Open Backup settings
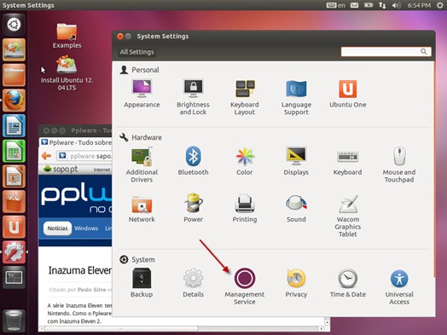Image resolution: width=447 pixels, height=335 pixels. click(x=142, y=283)
